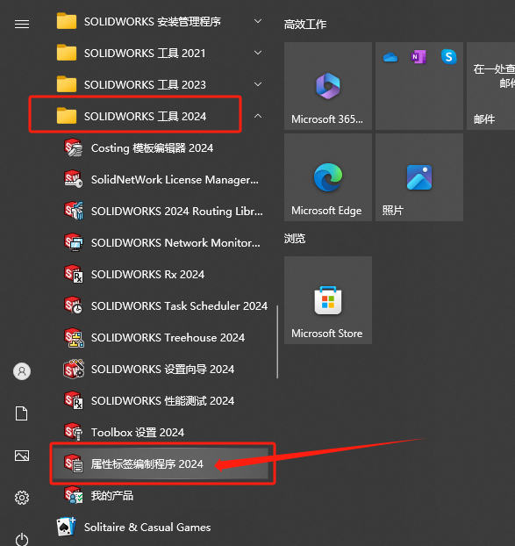The image size is (515, 546).
Task: Open Toolbox 设置 2024 icon
Action: 74,432
